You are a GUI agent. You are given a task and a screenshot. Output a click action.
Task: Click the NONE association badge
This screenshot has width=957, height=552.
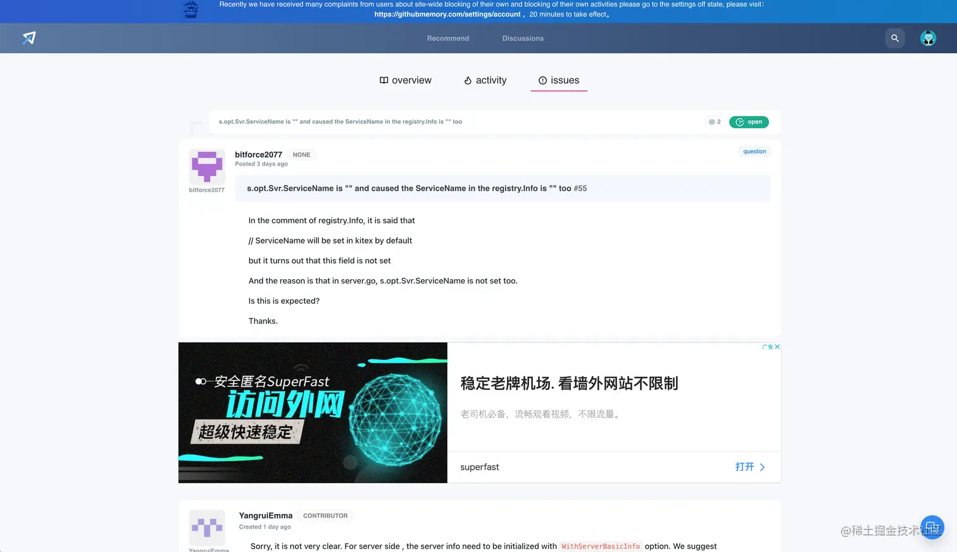tap(301, 154)
